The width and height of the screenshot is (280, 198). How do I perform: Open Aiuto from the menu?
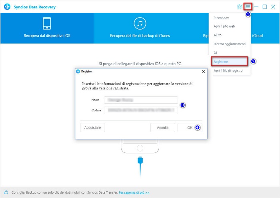click(x=230, y=35)
